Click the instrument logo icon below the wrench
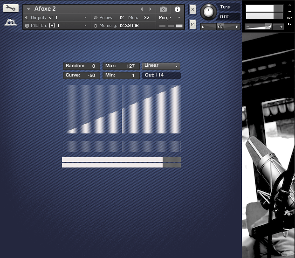 pos(11,22)
